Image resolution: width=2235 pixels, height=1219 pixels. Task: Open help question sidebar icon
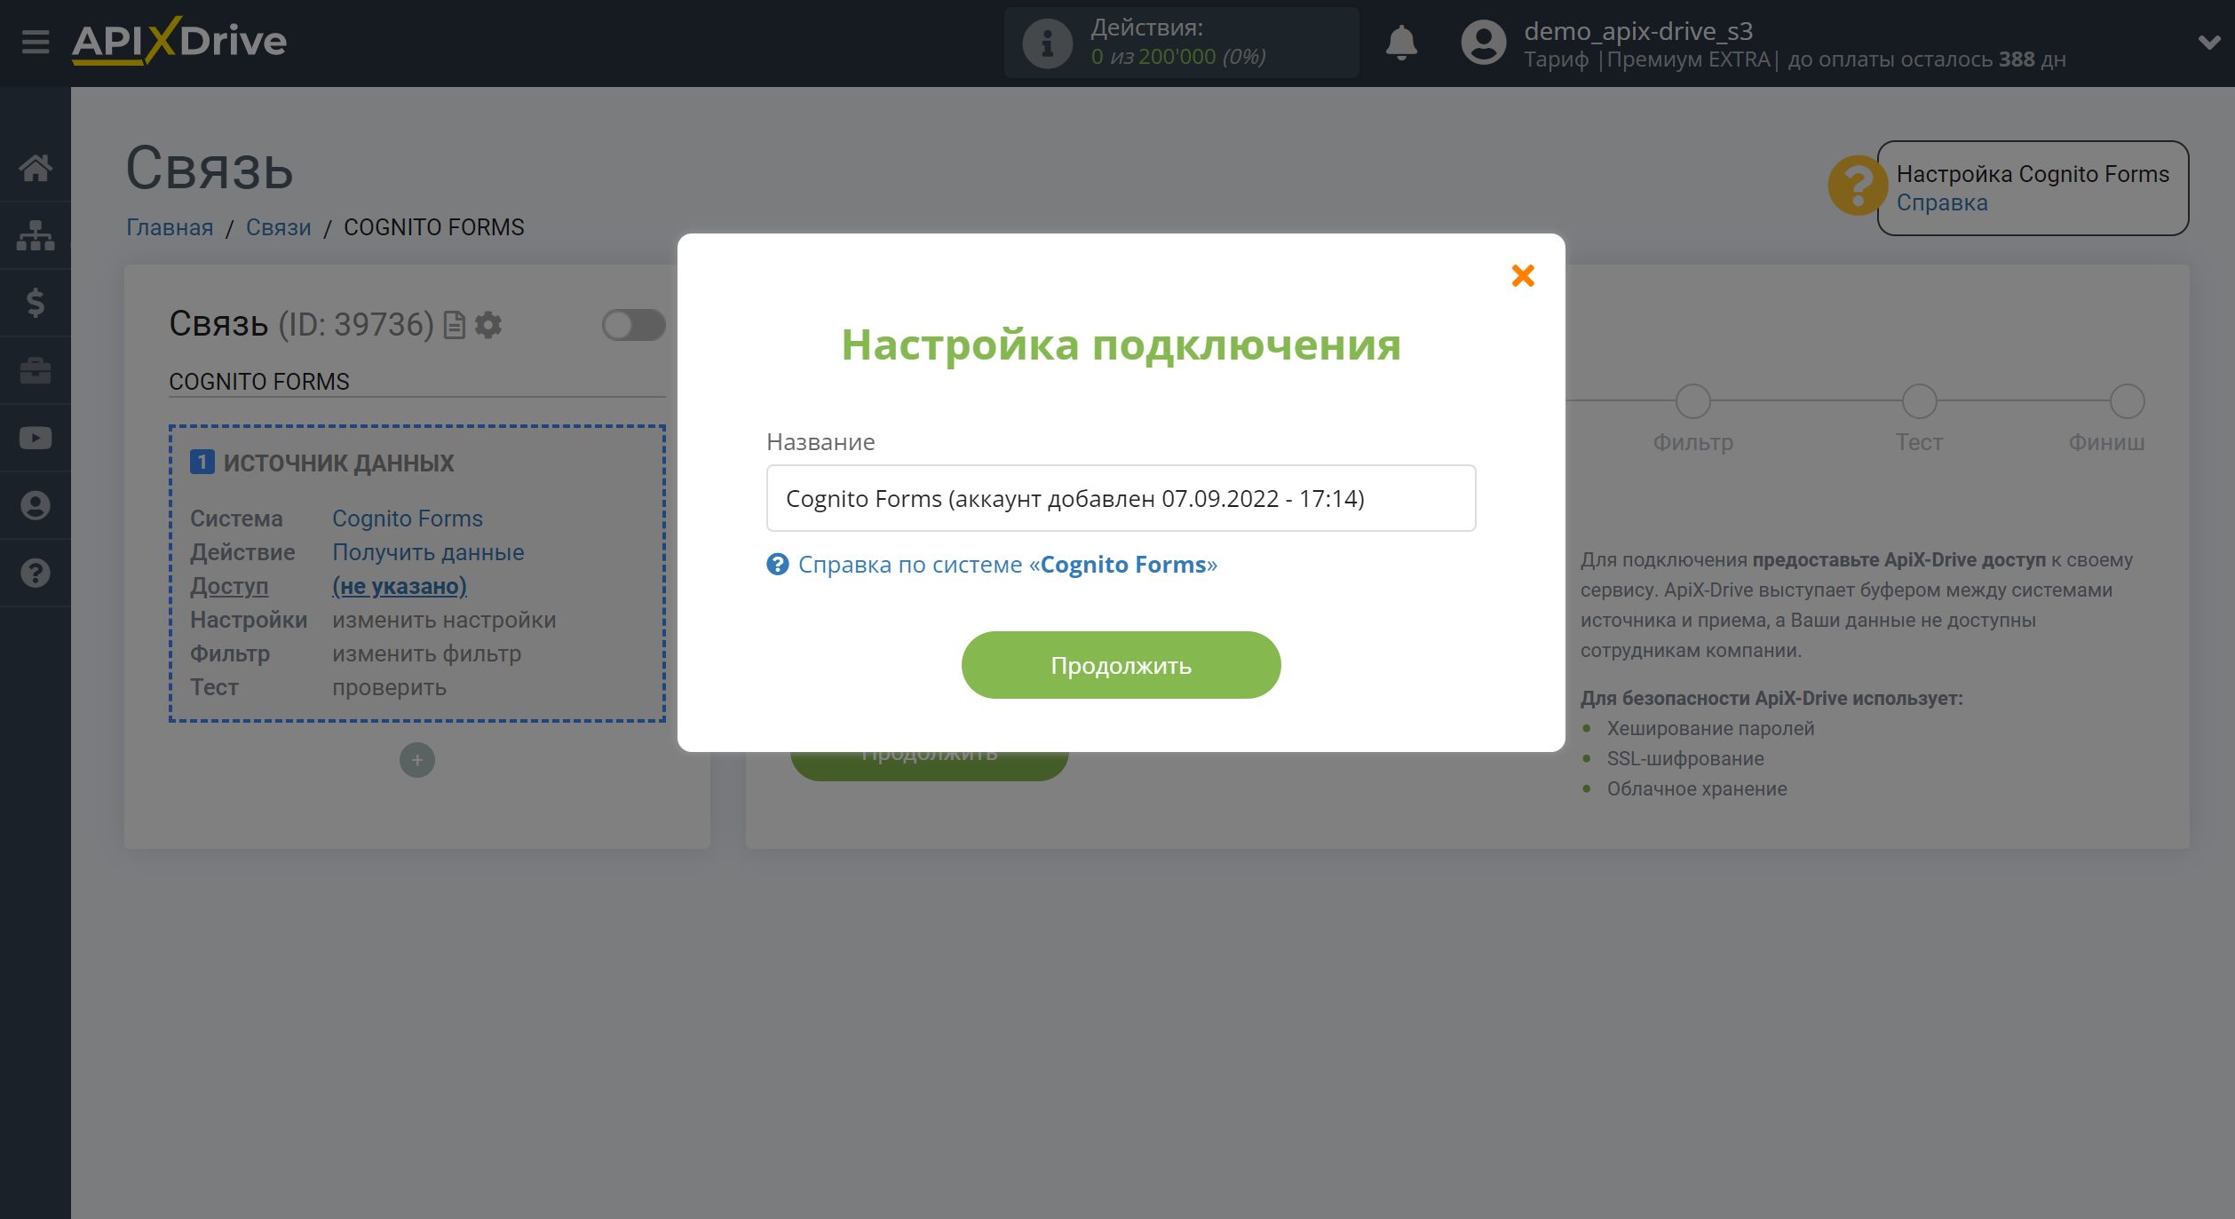point(36,573)
